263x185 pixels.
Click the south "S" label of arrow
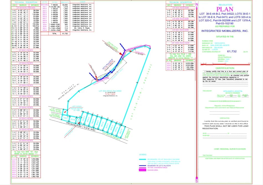(x=197, y=181)
